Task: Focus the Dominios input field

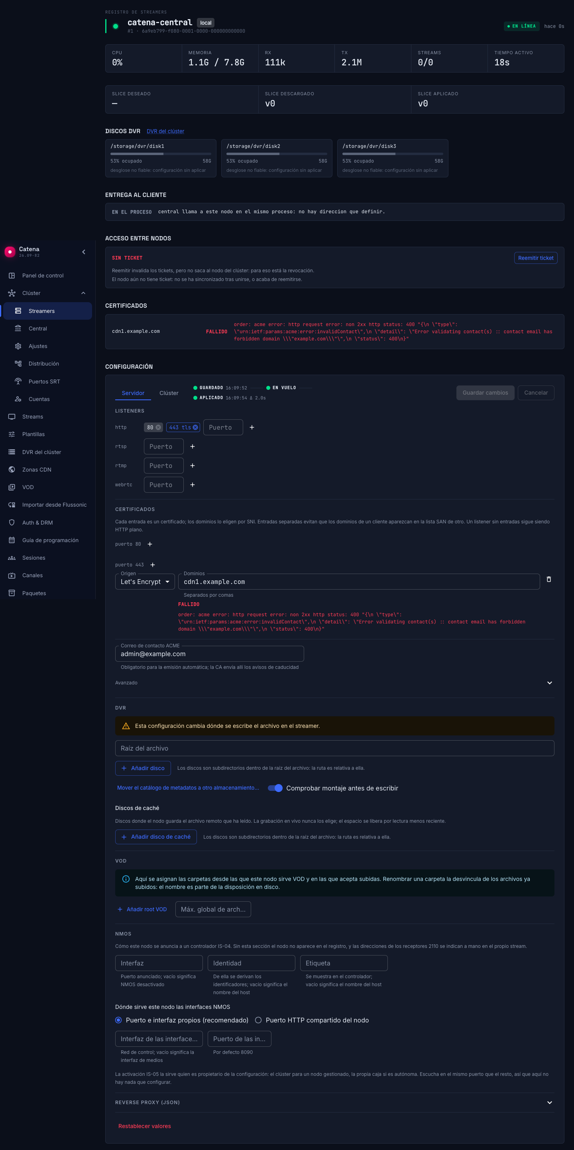Action: [x=359, y=582]
